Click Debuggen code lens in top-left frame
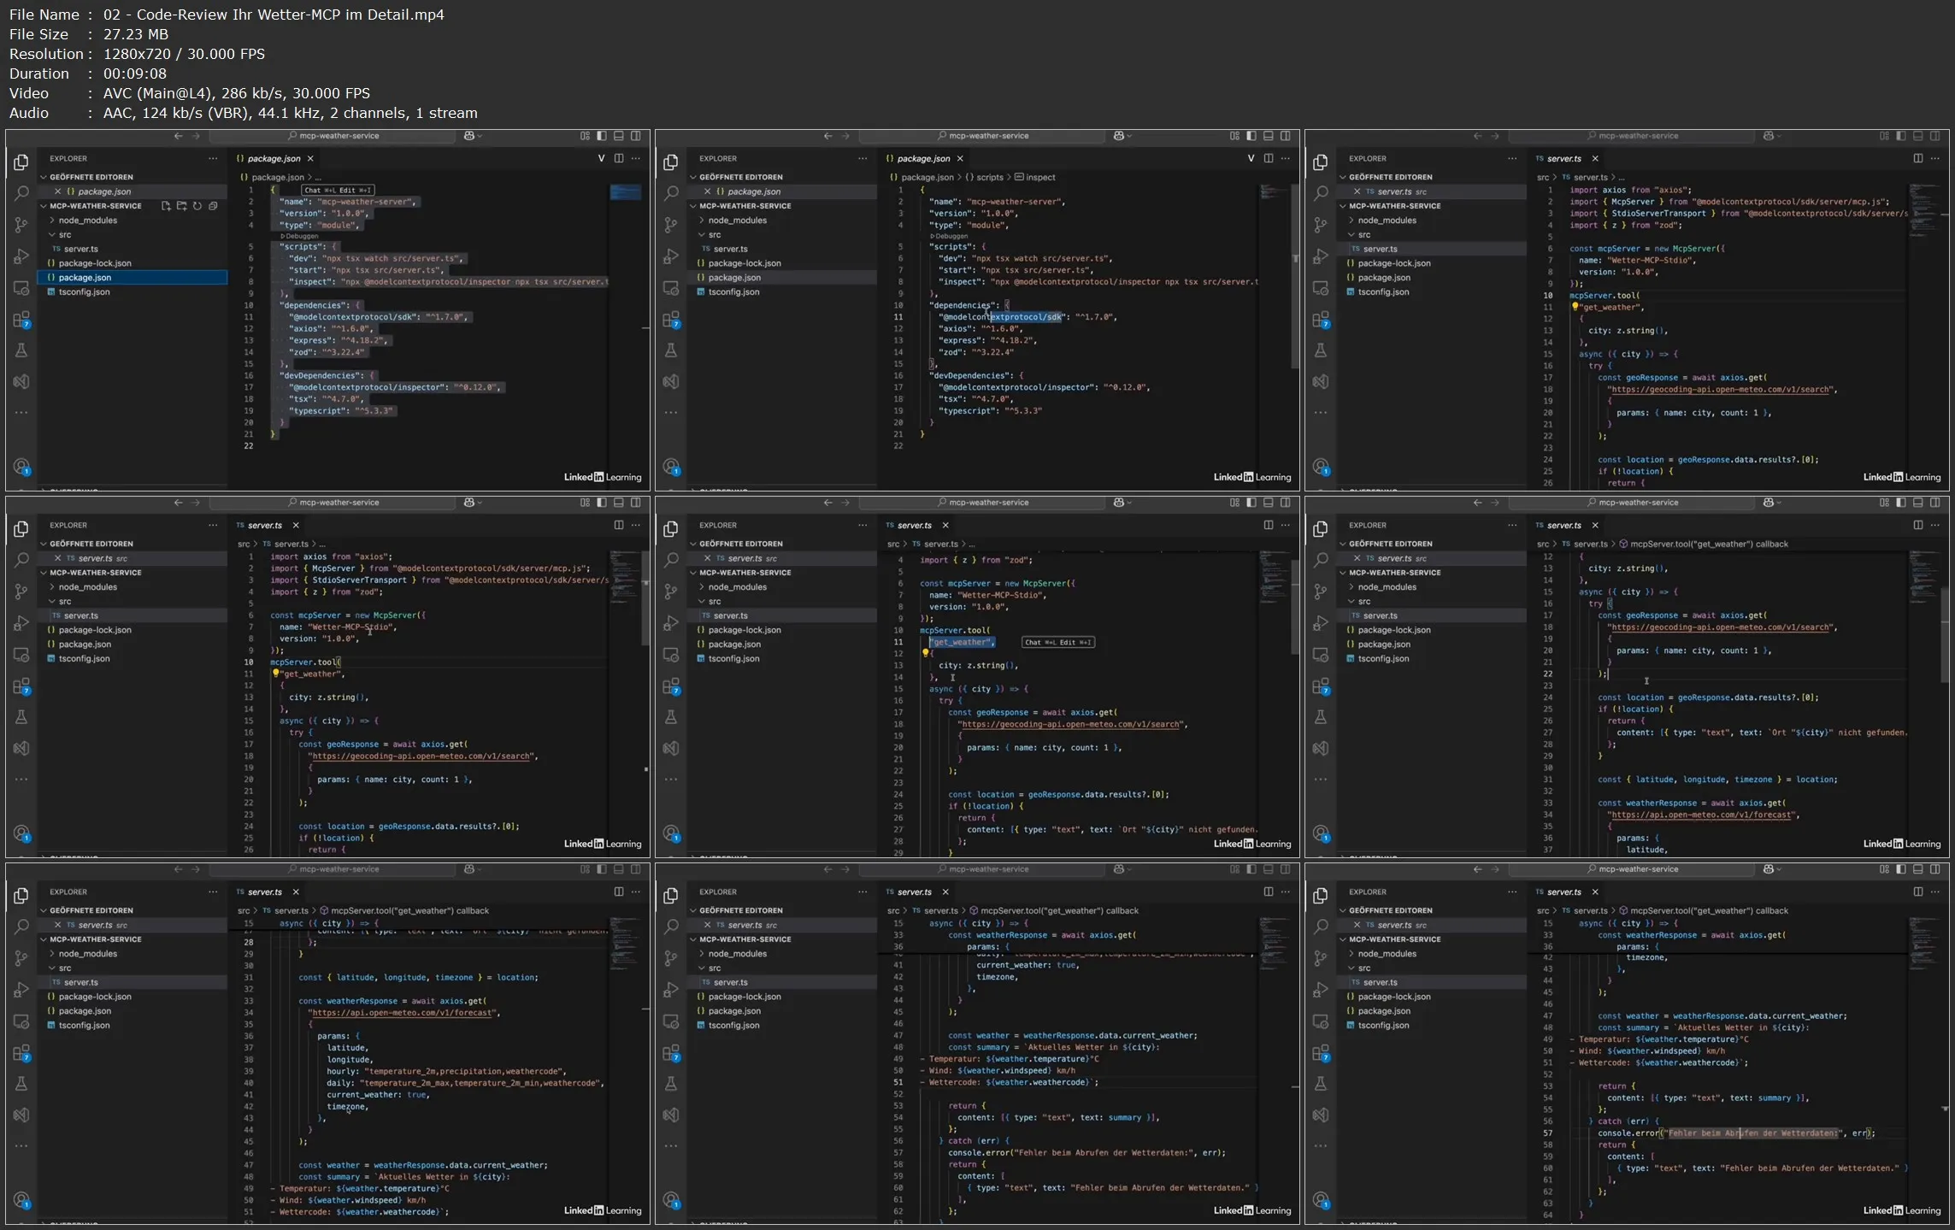Screen dimensions: 1955x1230 301,236
